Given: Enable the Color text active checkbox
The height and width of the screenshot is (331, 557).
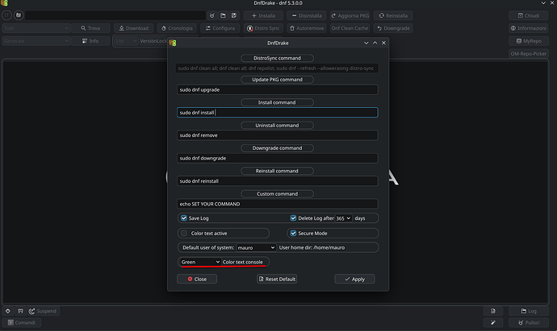Looking at the screenshot, I should (184, 234).
